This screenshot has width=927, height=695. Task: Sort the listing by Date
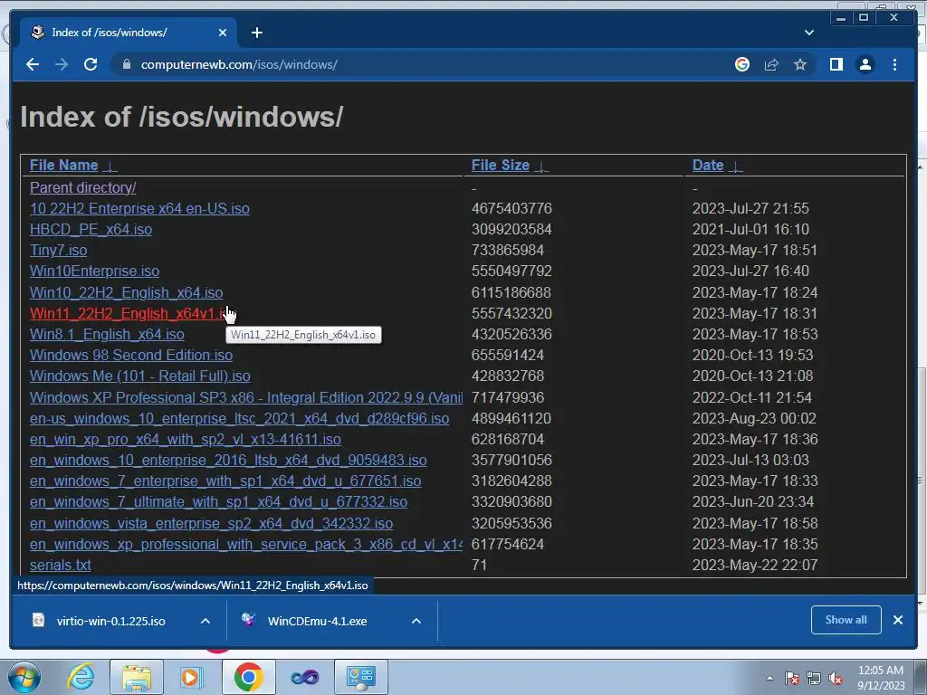click(x=708, y=166)
